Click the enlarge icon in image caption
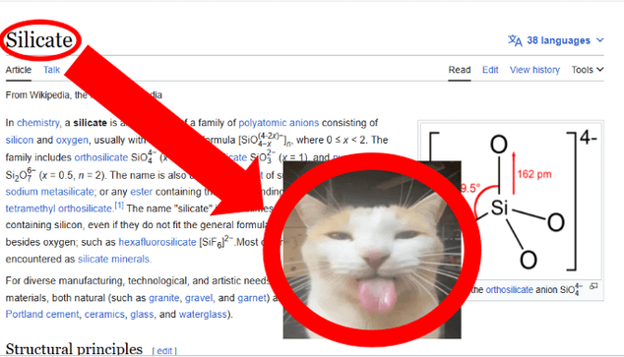The height and width of the screenshot is (357, 624). [x=593, y=286]
